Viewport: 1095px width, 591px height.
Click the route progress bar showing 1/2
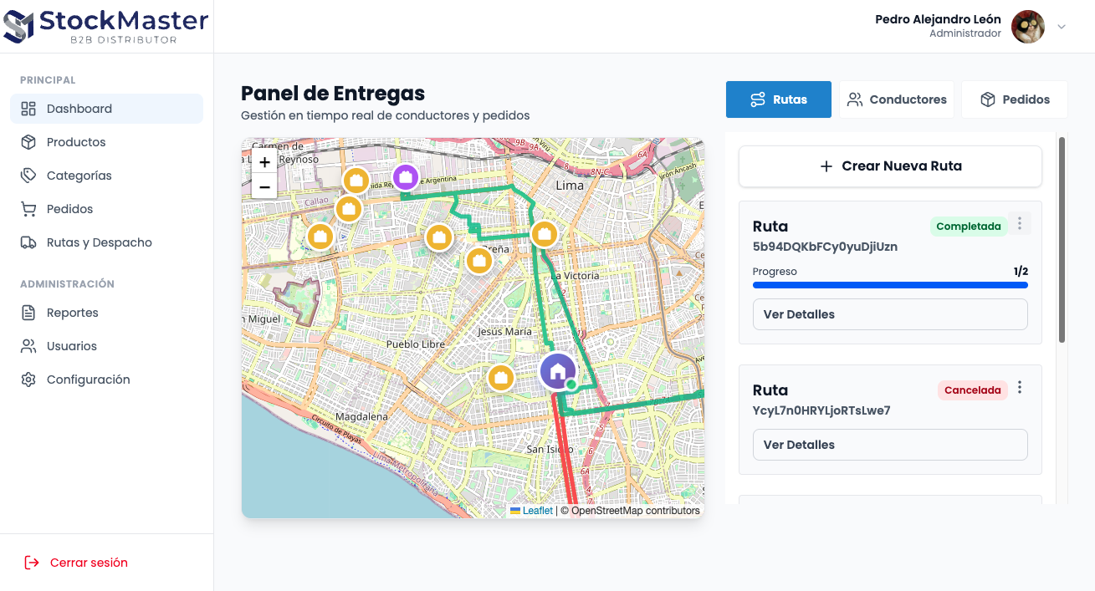889,285
